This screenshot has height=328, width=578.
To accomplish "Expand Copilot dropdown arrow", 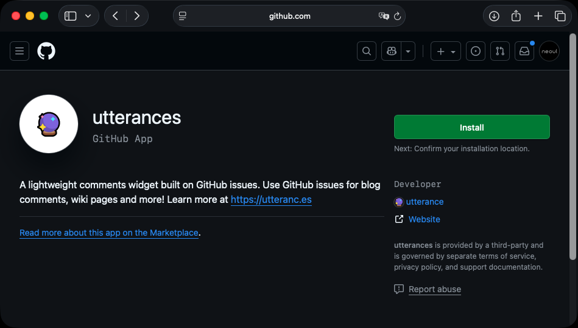I will (408, 52).
